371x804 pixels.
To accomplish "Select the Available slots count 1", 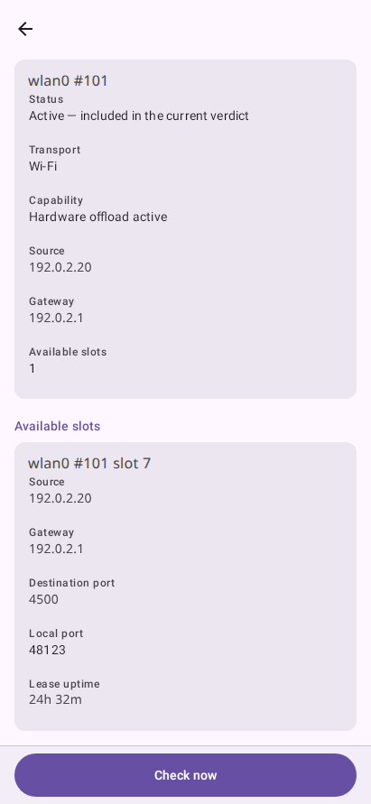I will coord(32,368).
